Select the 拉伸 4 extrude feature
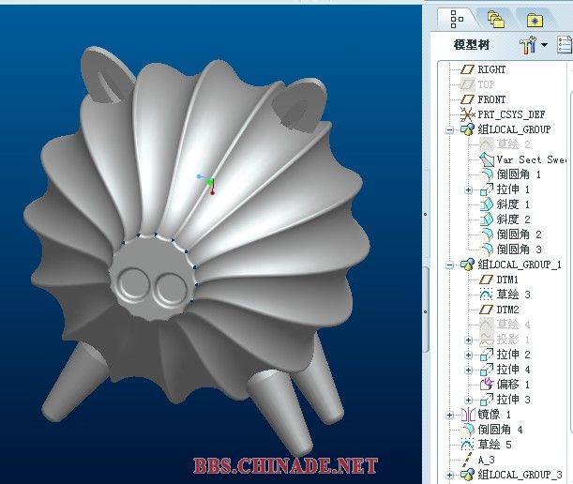573x484 pixels. click(505, 370)
